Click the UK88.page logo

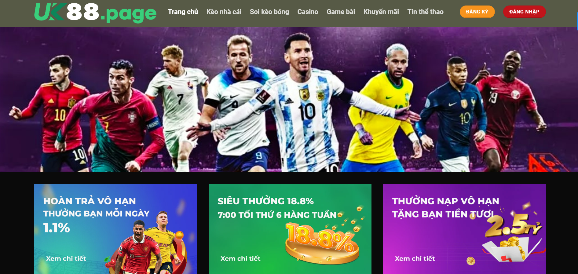point(95,13)
